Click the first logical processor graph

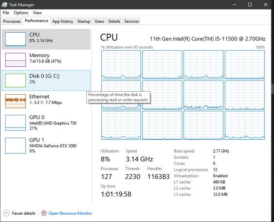[x=121, y=64]
